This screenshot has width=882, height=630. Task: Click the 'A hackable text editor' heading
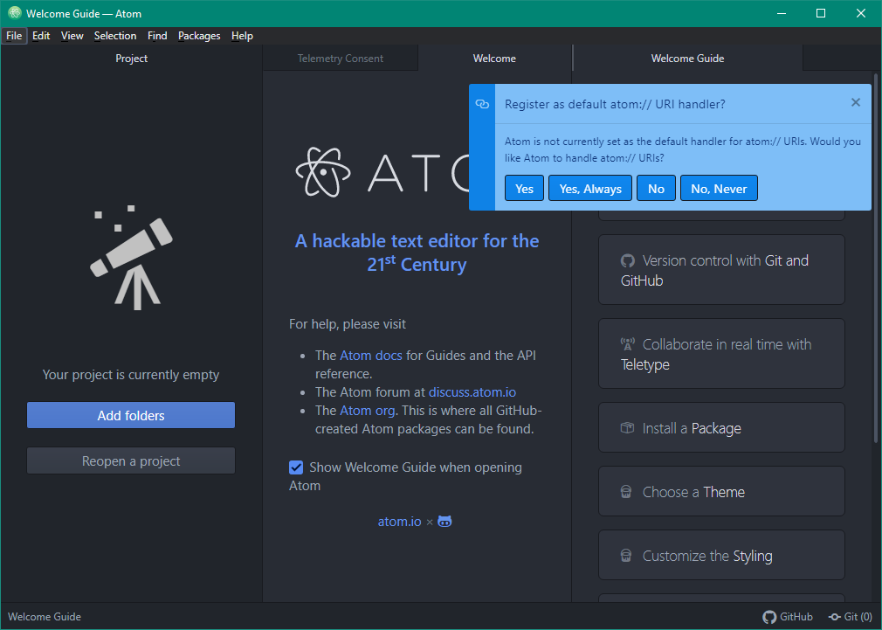pyautogui.click(x=417, y=253)
